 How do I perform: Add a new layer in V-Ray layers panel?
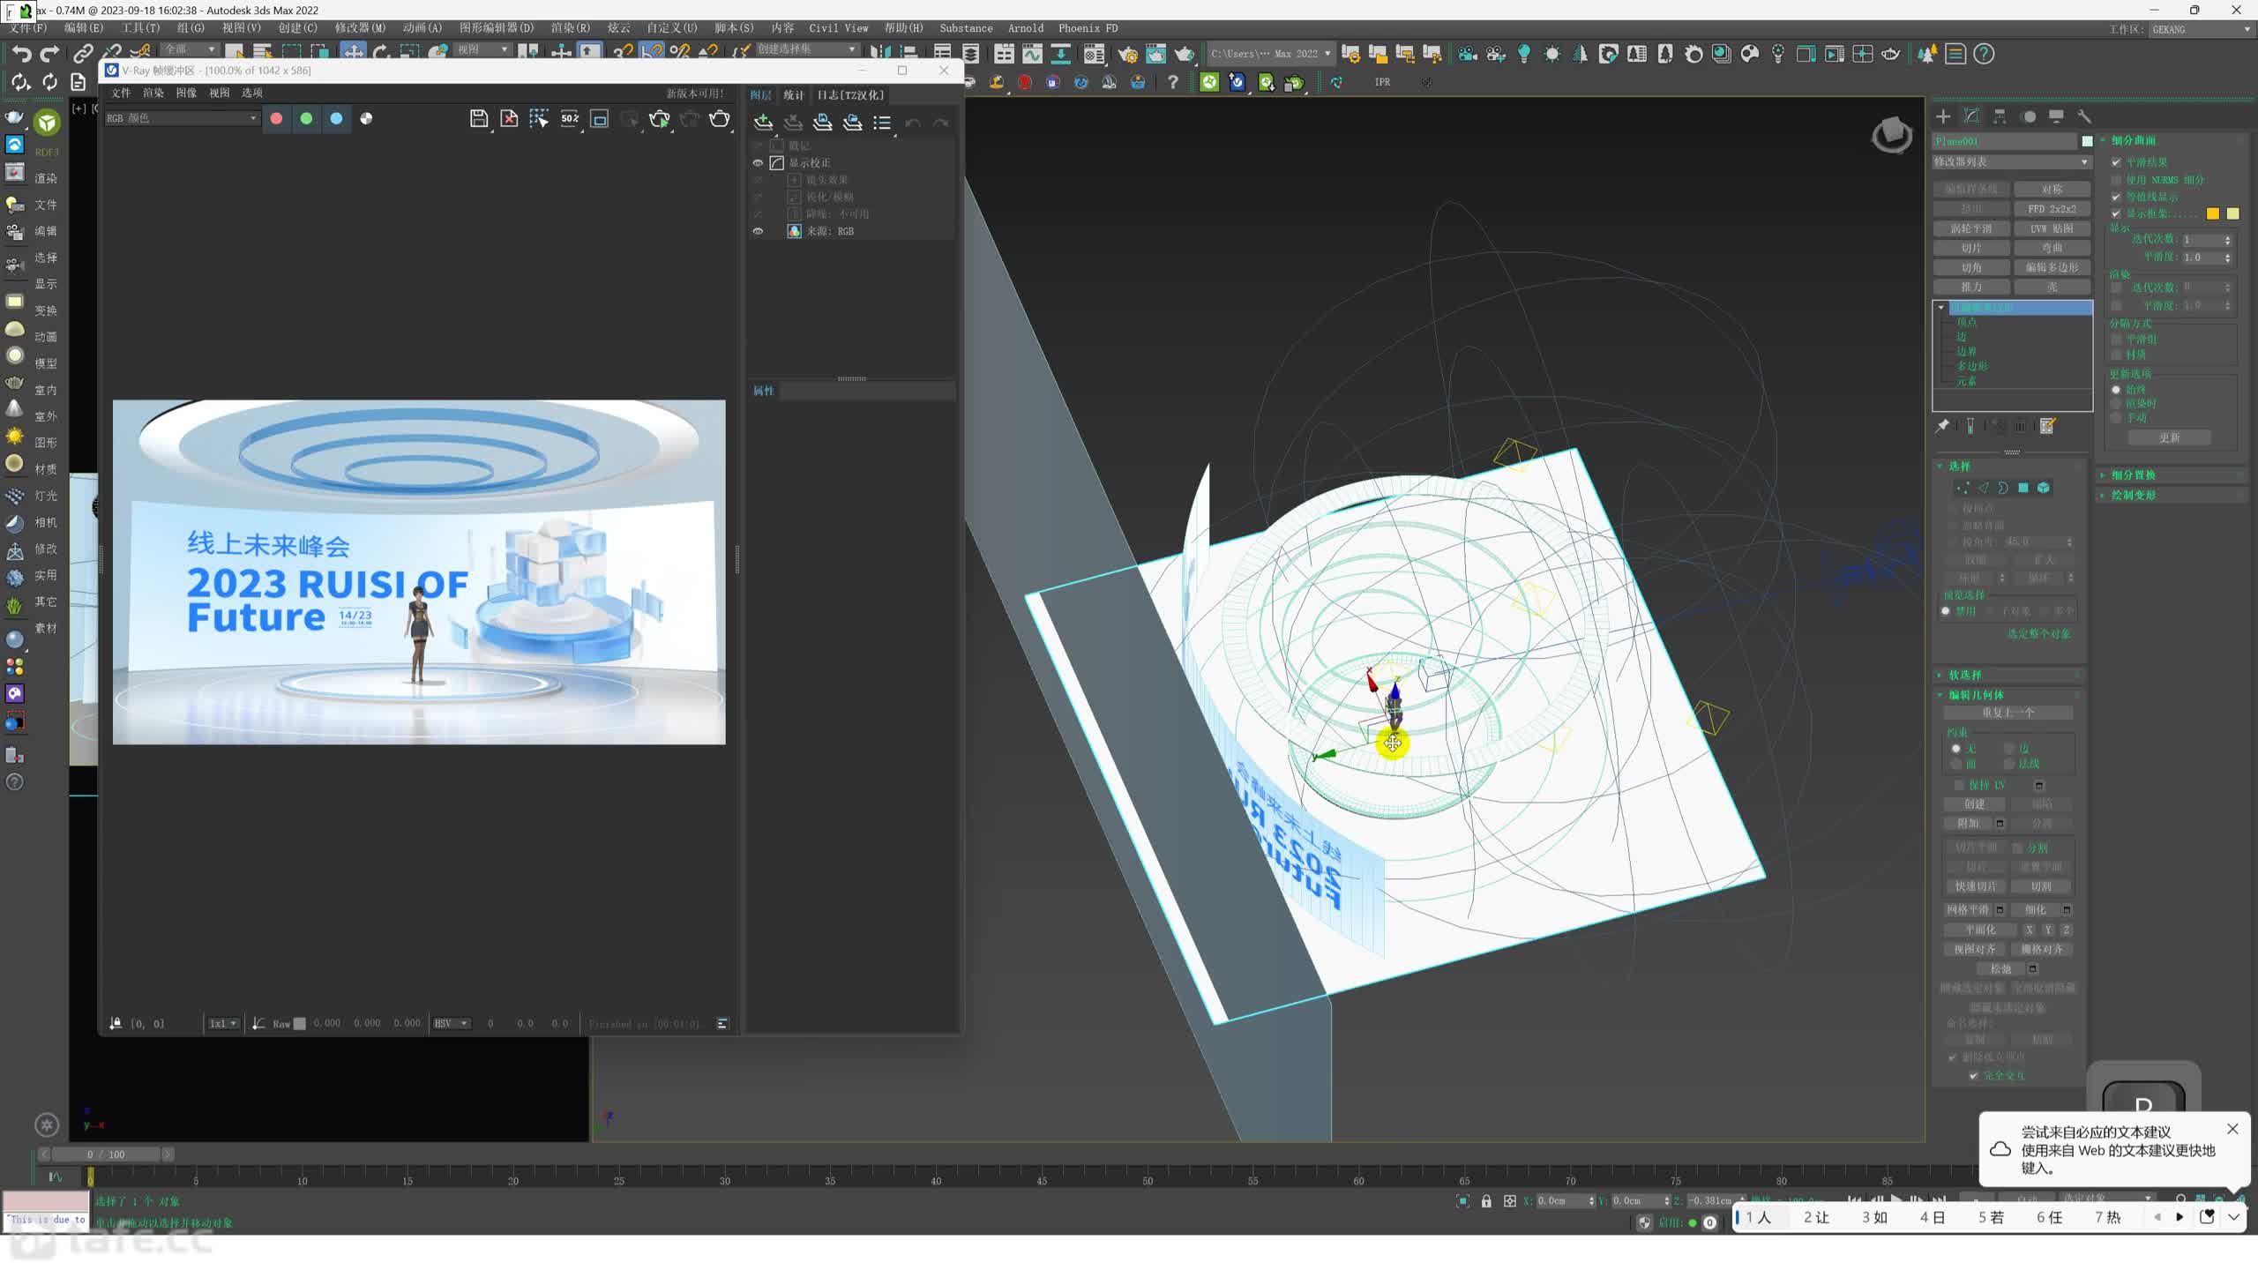coord(763,123)
